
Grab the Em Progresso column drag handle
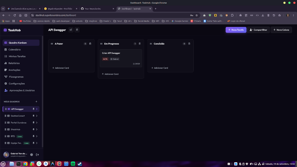[x=101, y=44]
